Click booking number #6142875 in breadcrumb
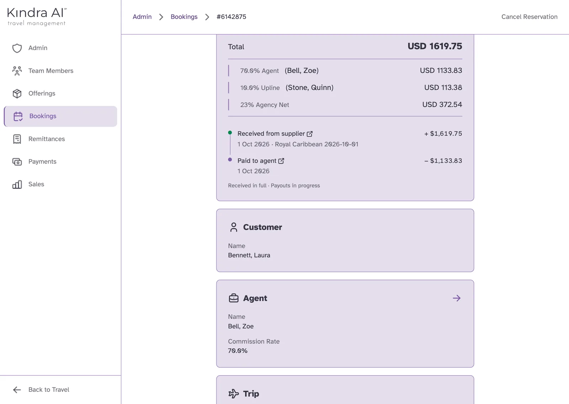The width and height of the screenshot is (569, 404). [231, 17]
